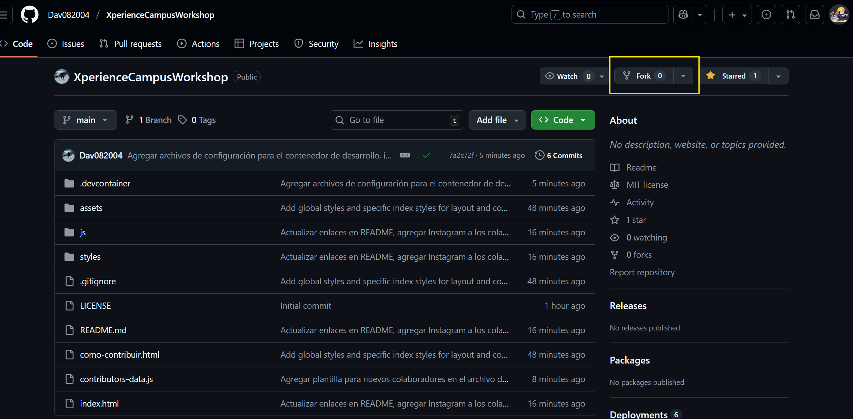The height and width of the screenshot is (419, 853).
Task: Switch to the Actions tab
Action: pyautogui.click(x=198, y=43)
